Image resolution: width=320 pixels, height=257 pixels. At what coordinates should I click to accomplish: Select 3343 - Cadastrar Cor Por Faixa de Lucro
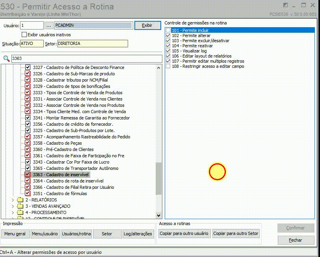coord(71,162)
